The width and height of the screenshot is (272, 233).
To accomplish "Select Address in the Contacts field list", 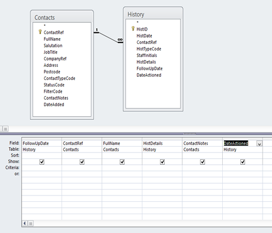I will pyautogui.click(x=51, y=65).
